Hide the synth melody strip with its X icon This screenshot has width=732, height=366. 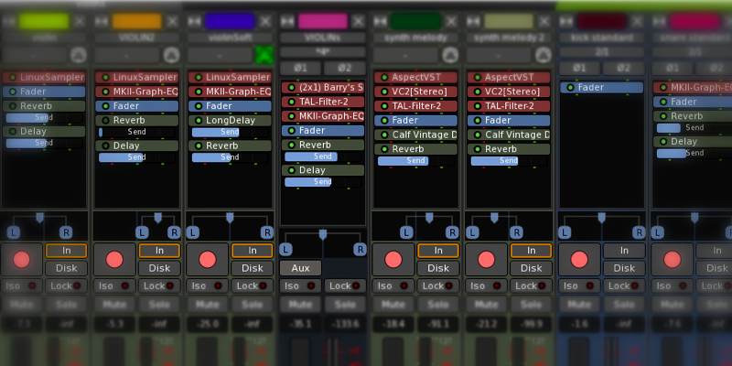(451, 21)
